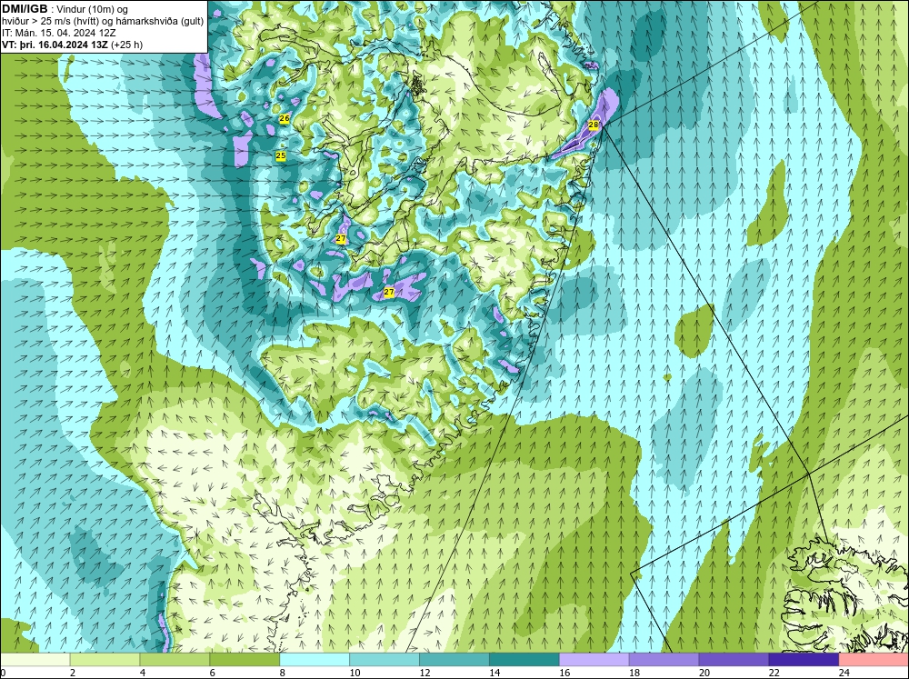Click the scale value "12"
Image resolution: width=909 pixels, height=679 pixels.
(425, 673)
